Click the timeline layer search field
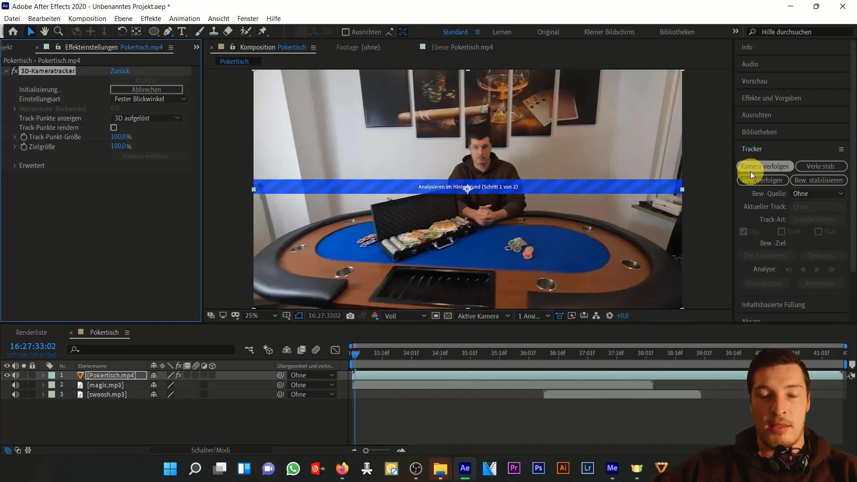This screenshot has height=482, width=857. click(151, 349)
